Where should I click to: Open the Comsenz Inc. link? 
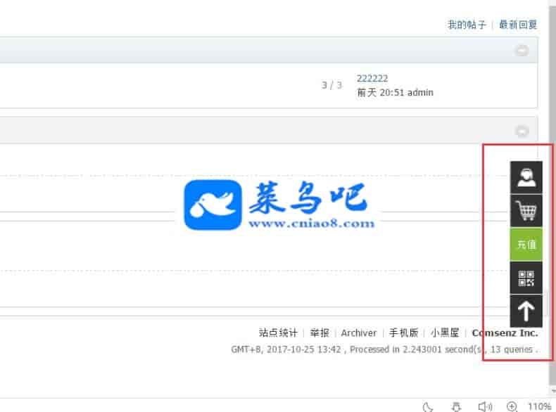coord(505,333)
